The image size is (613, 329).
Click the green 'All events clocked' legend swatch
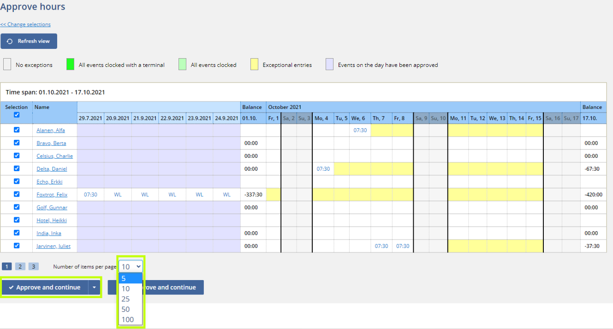[182, 64]
